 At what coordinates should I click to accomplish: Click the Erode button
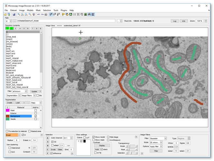(x=53, y=149)
